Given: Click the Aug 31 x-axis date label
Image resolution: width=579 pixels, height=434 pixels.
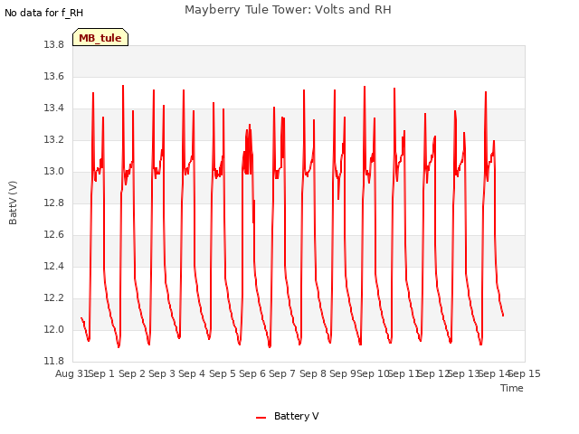Looking at the screenshot, I should coord(71,373).
